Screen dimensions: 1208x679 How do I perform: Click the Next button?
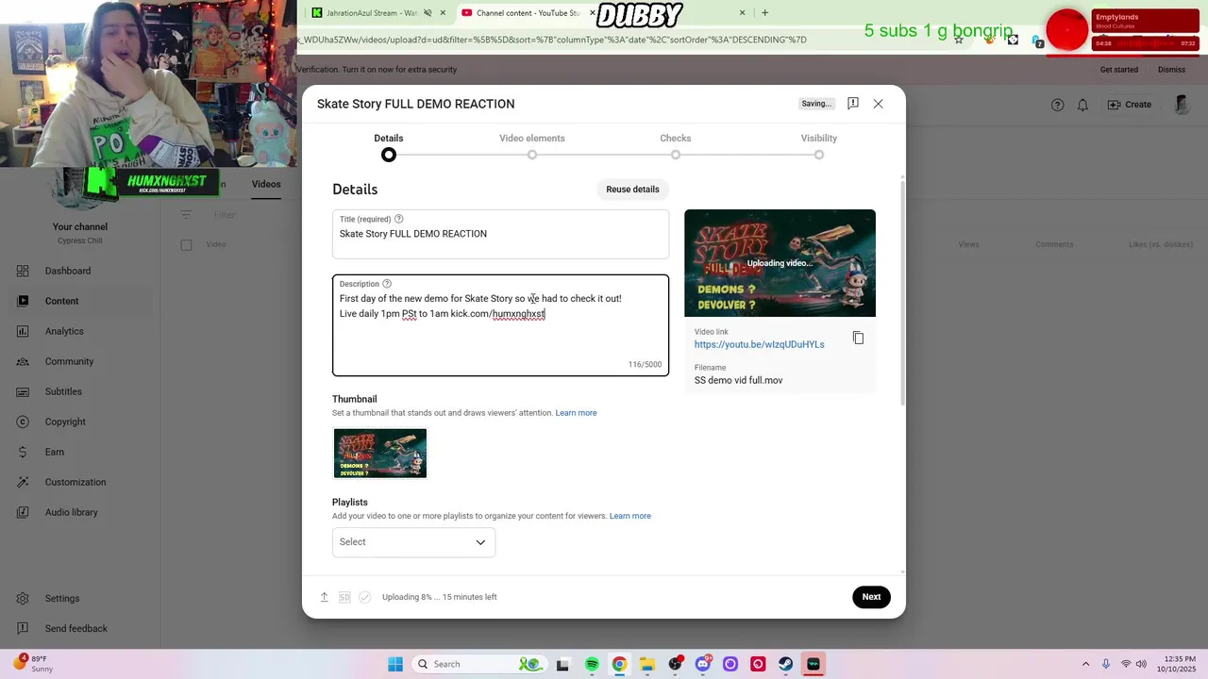(x=871, y=597)
